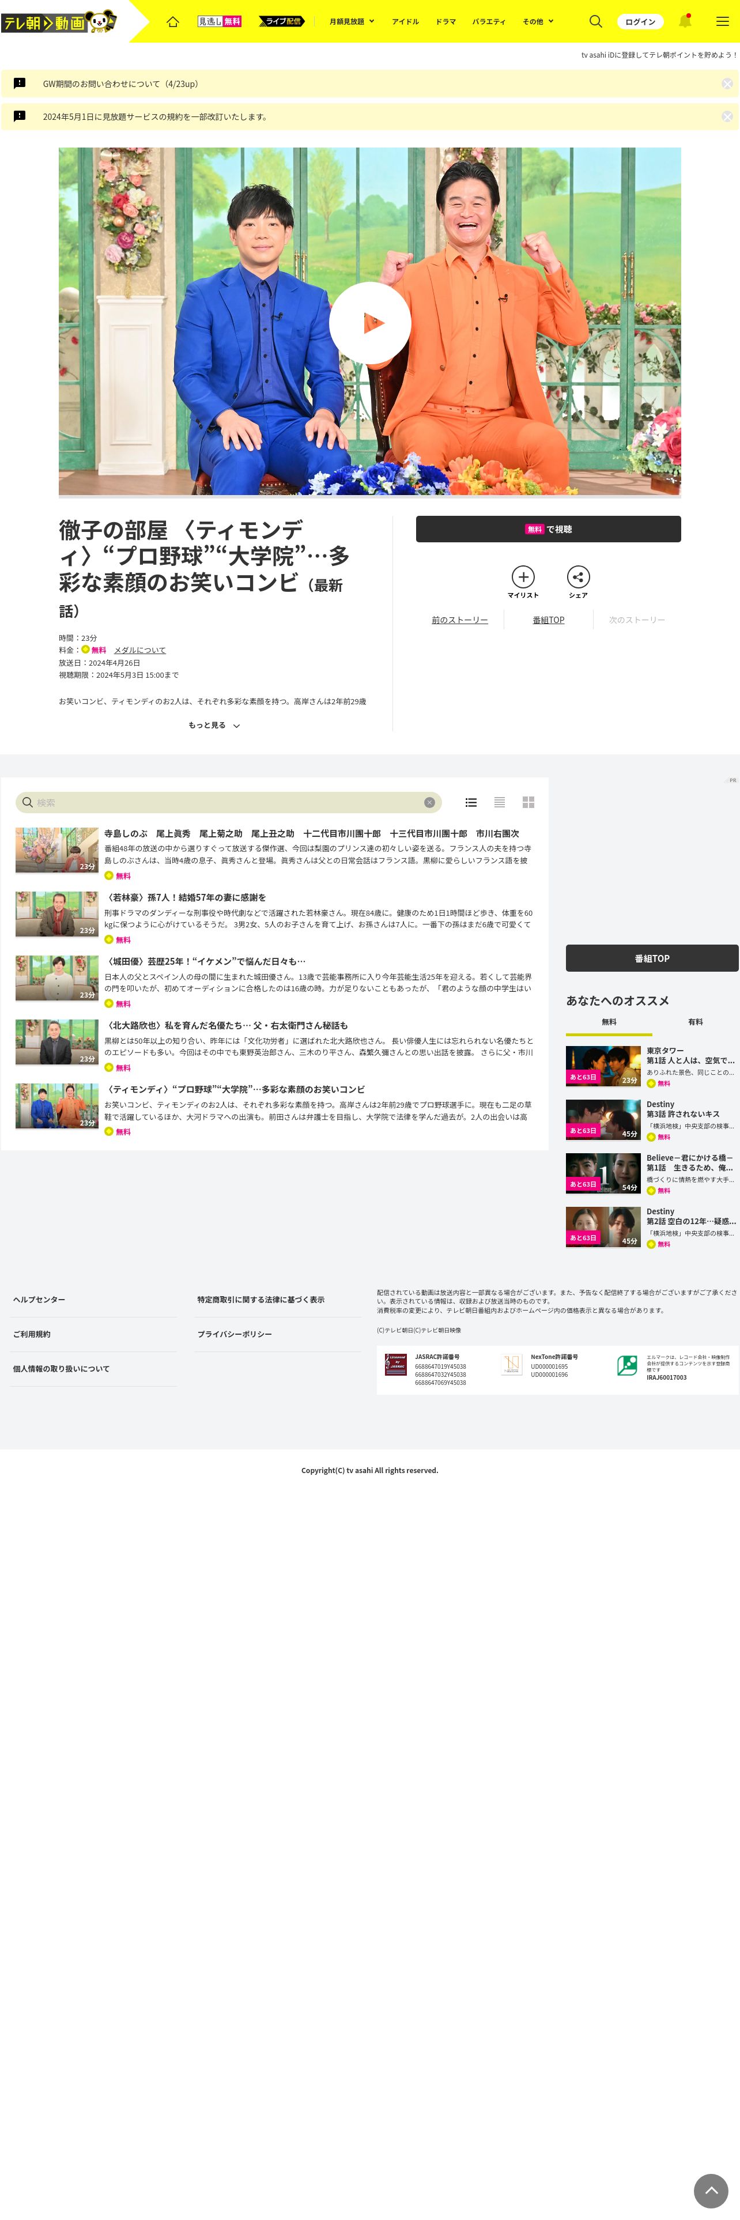Screen dimensions: 740x2220
Task: Click the テレ朝動画 logo
Action: 59,21
